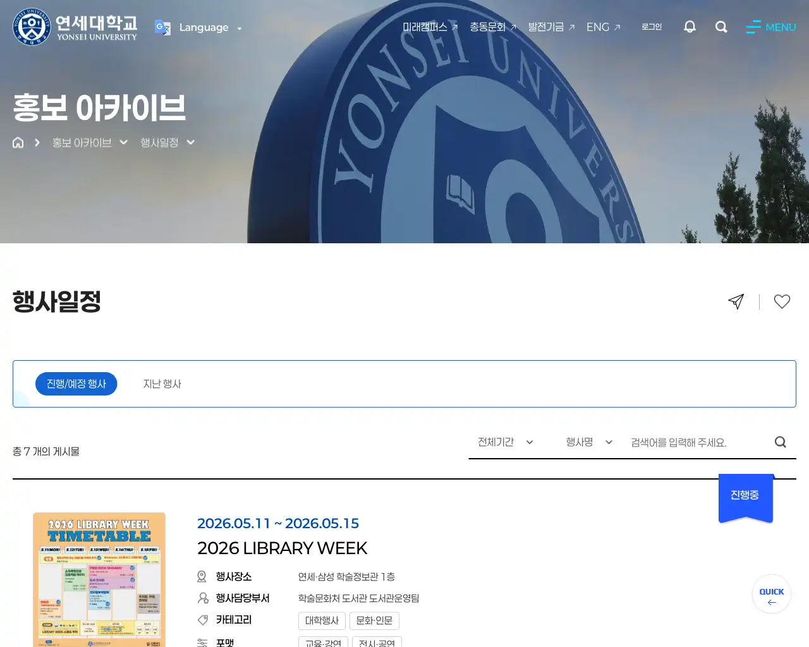Favorite the page with heart icon
Screen dimensions: 809x647
782,301
